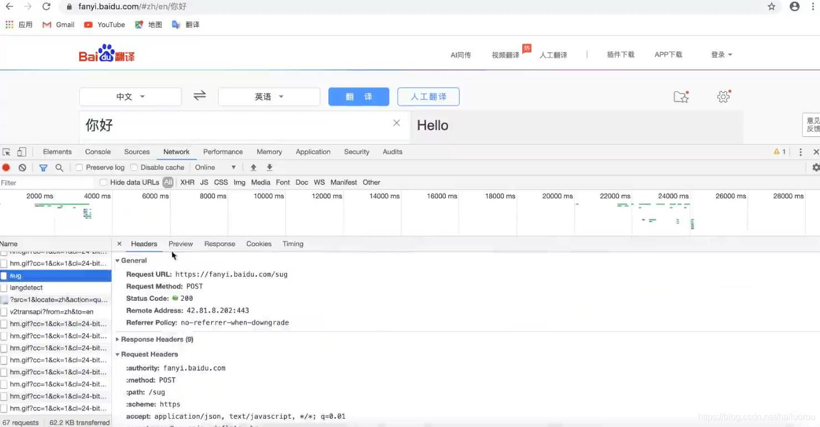Open 视频翻译 navigation link

pos(505,55)
